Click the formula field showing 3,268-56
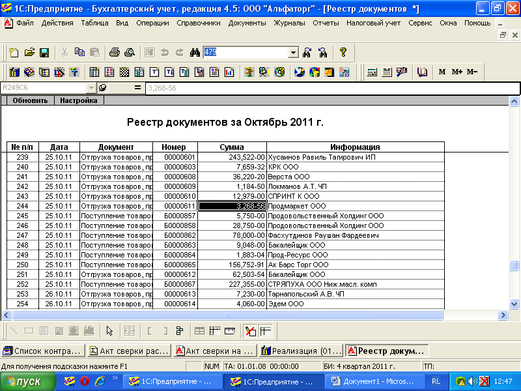 (332, 88)
